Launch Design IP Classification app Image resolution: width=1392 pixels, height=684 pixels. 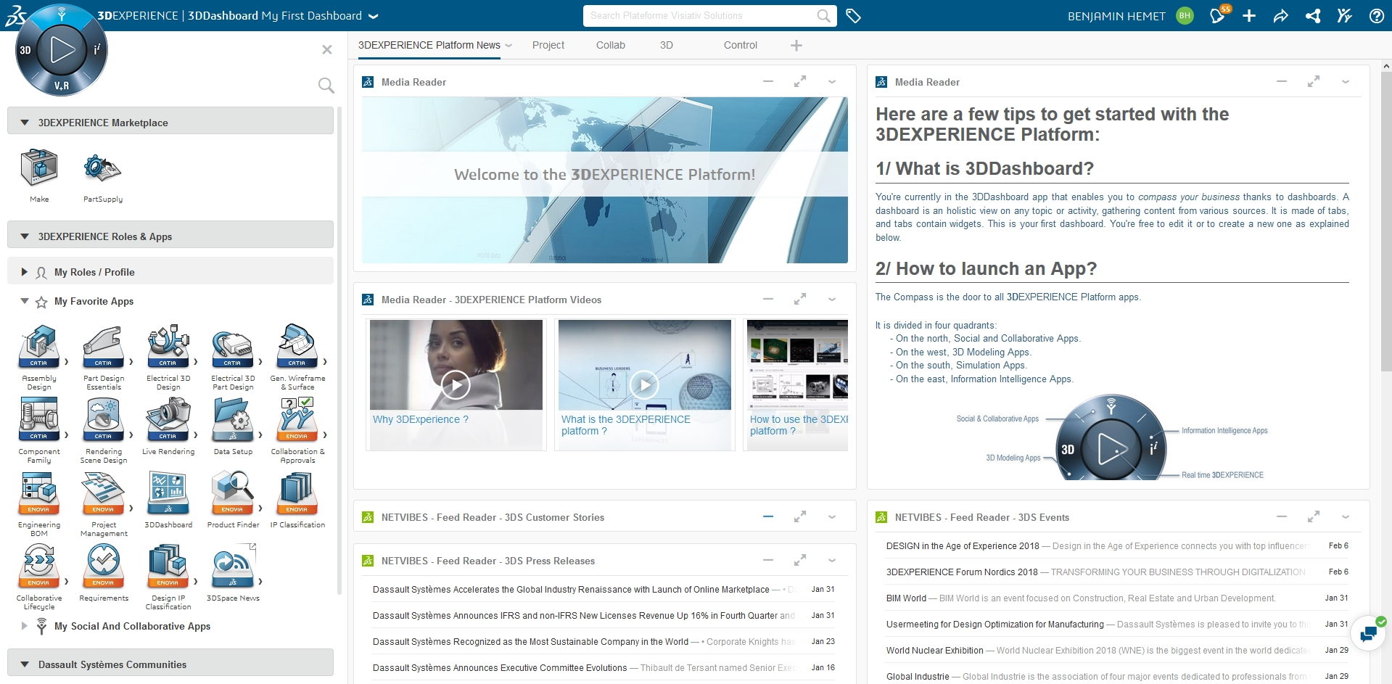[168, 566]
